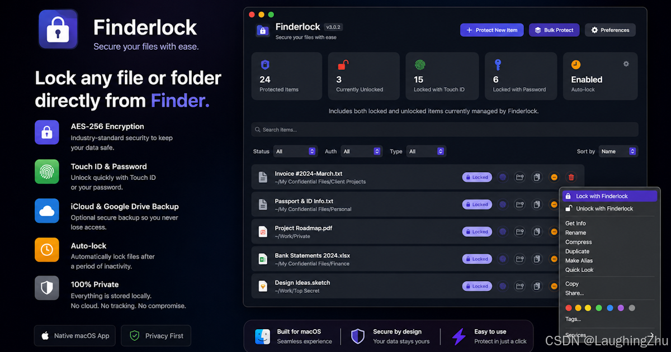Click the magnifier icon in the search bar

tap(258, 130)
